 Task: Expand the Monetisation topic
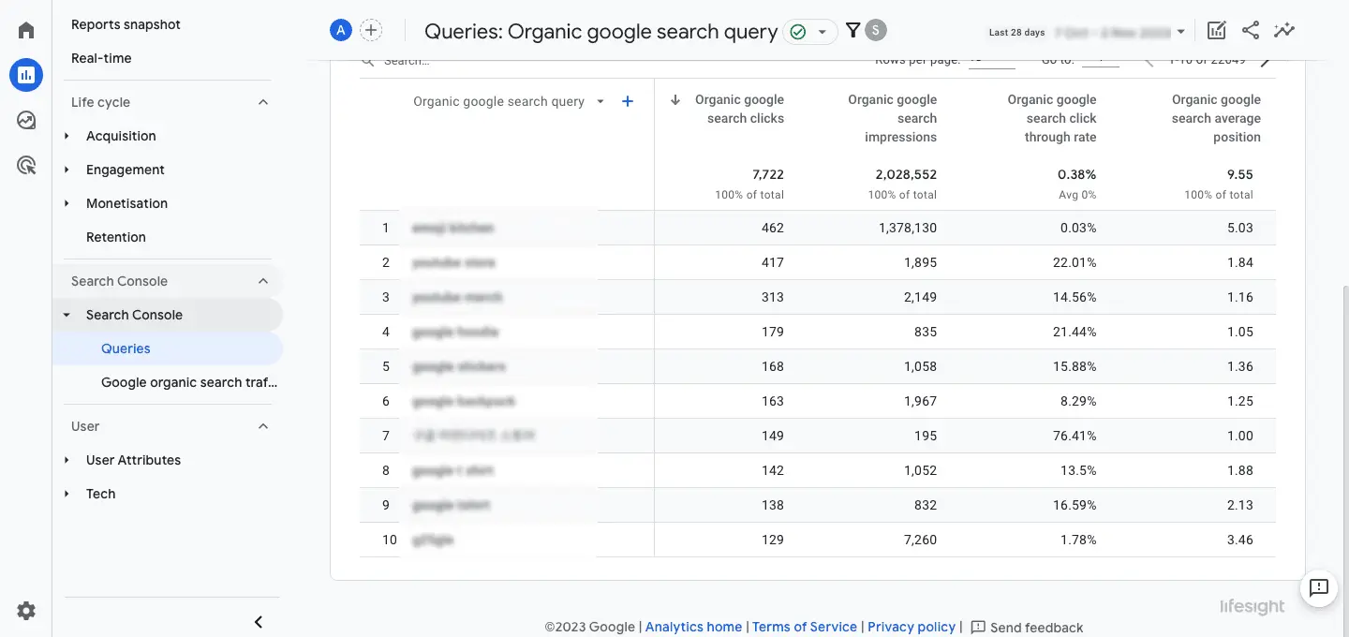[67, 203]
